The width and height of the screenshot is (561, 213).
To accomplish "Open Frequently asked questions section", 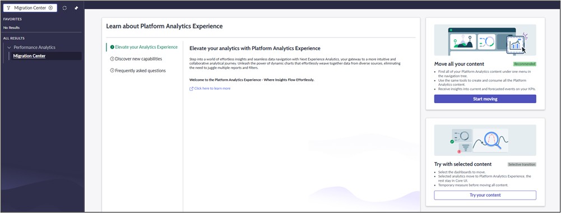I will (x=138, y=71).
